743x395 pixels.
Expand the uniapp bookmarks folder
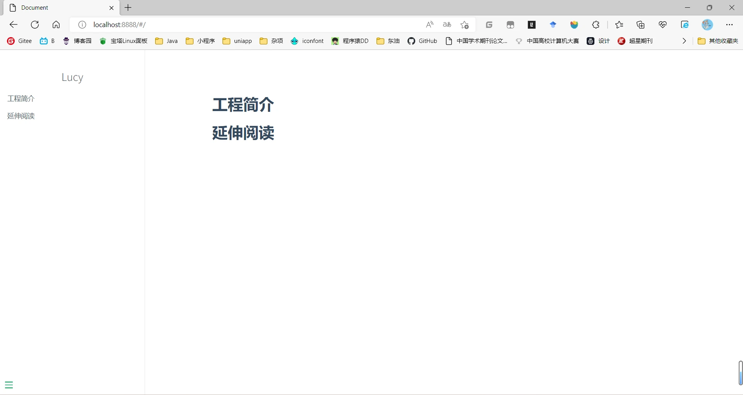pyautogui.click(x=237, y=41)
